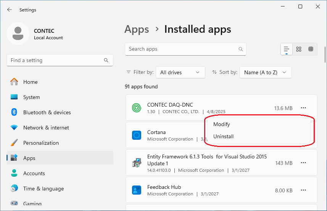Image resolution: width=327 pixels, height=211 pixels.
Task: Maximize the Settings window
Action: coord(300,6)
